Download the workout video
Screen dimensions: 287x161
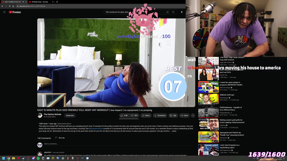160,115
